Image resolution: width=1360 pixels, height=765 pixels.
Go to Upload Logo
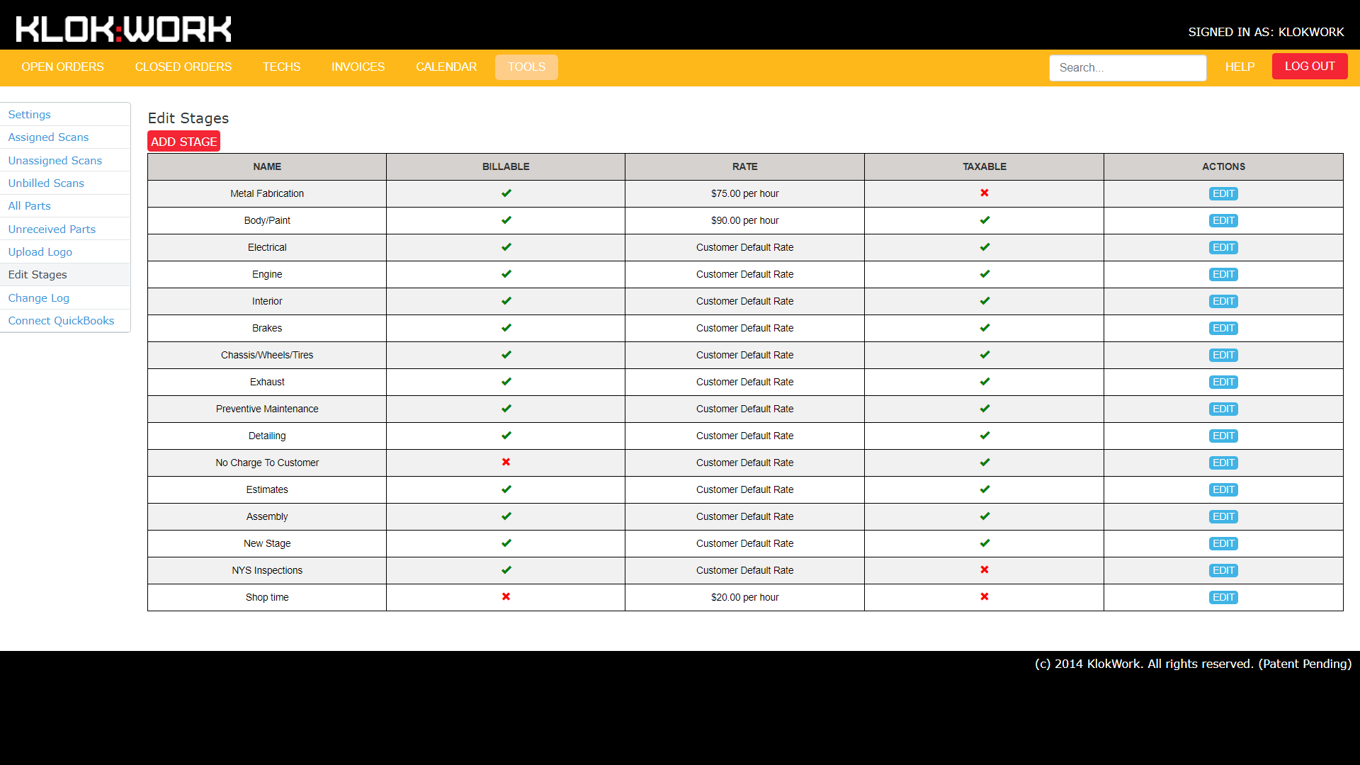pos(65,252)
